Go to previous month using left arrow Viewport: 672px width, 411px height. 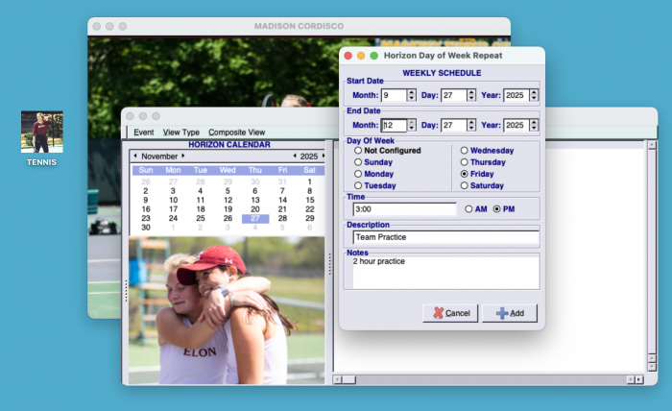point(135,156)
